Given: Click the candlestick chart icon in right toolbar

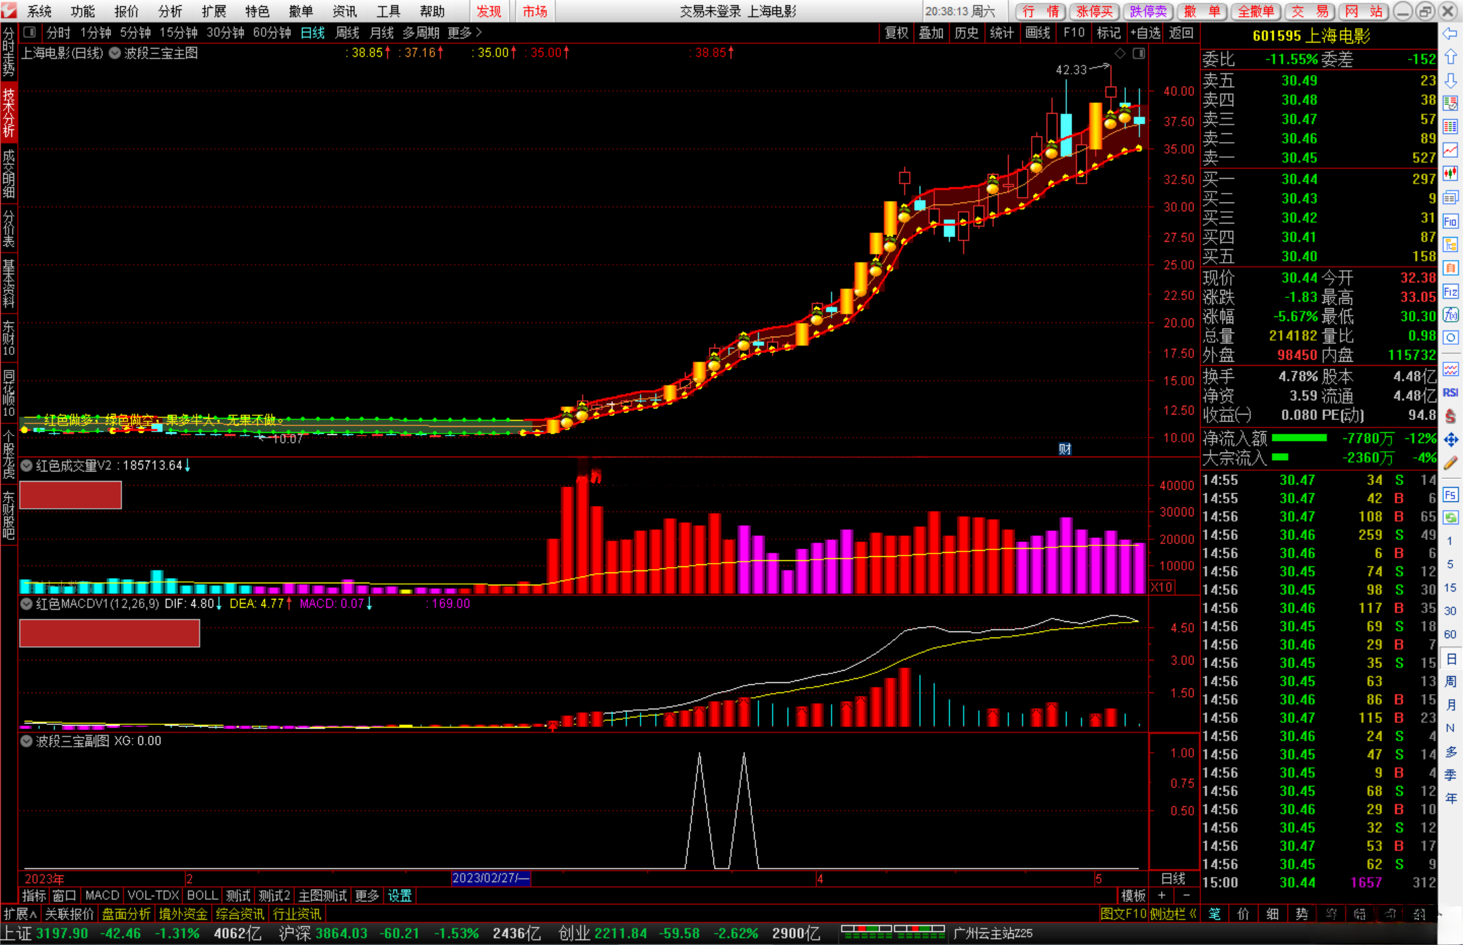Looking at the screenshot, I should coord(1450,174).
